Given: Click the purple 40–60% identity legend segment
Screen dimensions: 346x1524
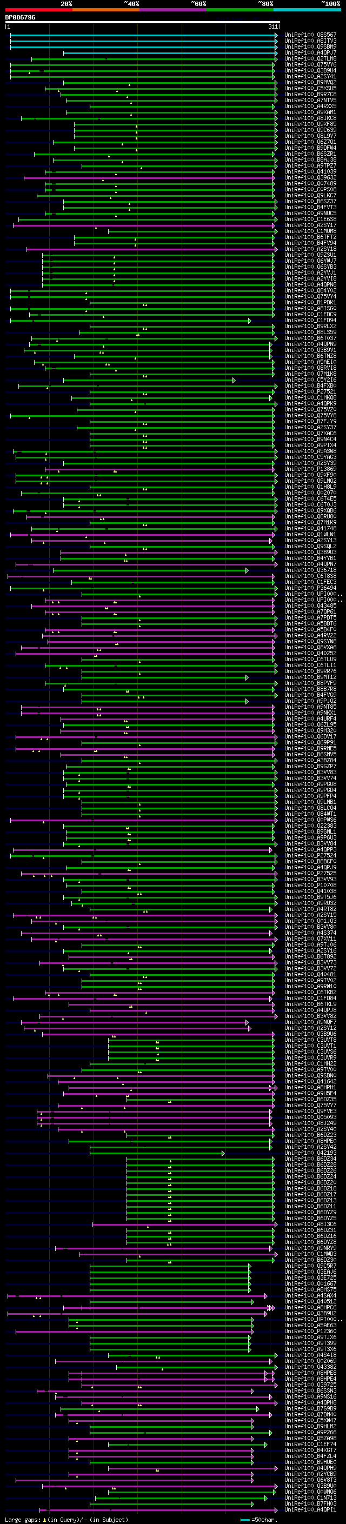Looking at the screenshot, I should coord(174,10).
